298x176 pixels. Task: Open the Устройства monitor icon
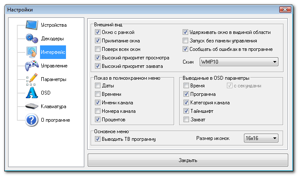coord(32,25)
